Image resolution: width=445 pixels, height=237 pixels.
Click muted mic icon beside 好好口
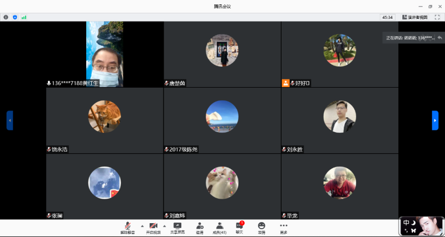pos(293,83)
